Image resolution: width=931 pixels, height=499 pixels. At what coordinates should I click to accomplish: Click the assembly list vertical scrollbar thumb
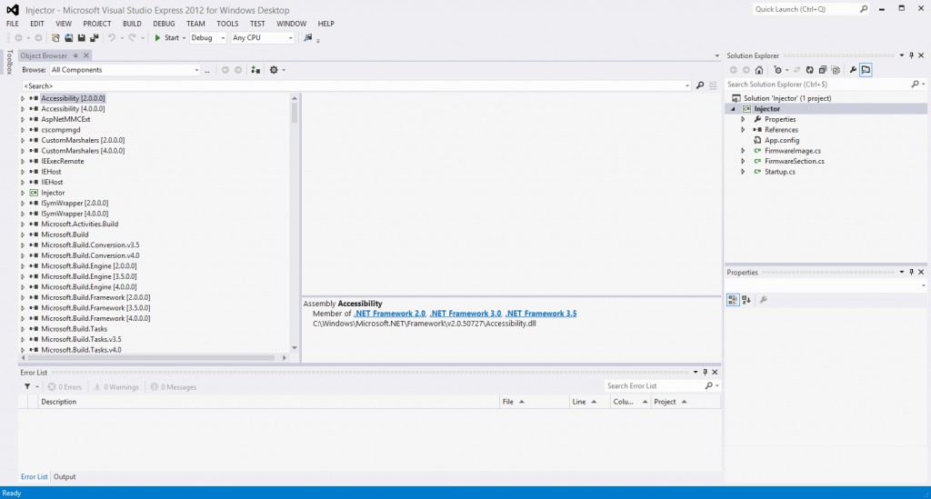pos(295,113)
